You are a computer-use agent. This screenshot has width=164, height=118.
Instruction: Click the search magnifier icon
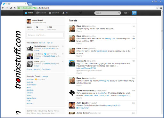[119, 13]
